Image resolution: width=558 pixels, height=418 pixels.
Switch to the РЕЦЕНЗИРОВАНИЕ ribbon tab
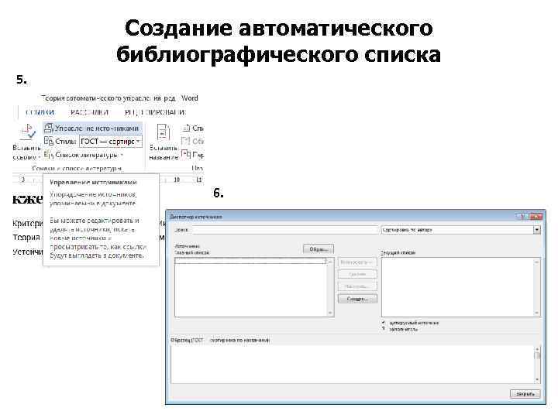click(155, 112)
